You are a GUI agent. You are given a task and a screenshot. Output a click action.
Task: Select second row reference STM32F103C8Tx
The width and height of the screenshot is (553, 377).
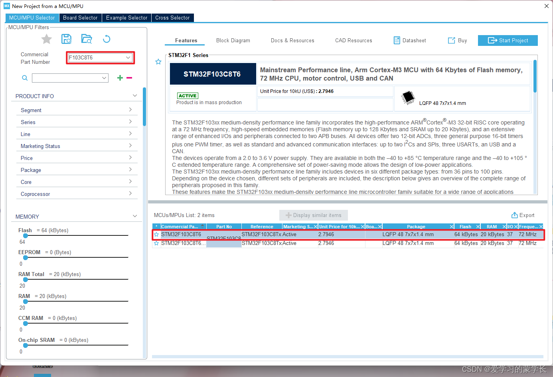(x=262, y=243)
